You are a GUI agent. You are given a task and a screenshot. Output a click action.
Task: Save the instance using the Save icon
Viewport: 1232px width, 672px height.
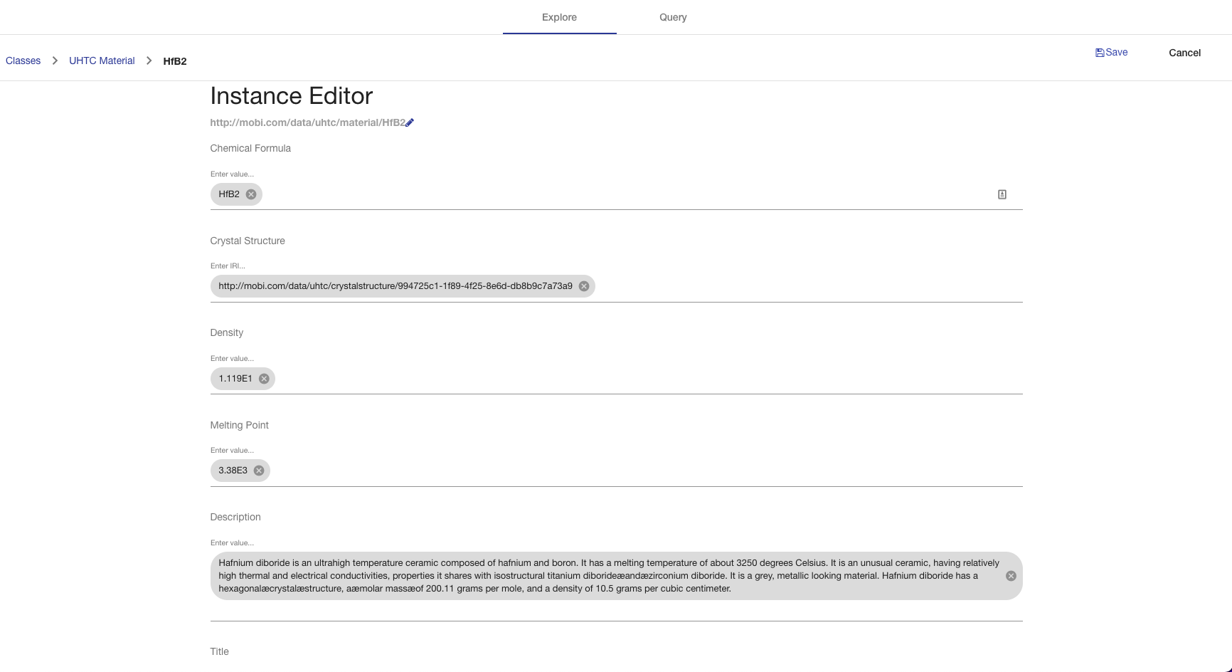pos(1110,52)
